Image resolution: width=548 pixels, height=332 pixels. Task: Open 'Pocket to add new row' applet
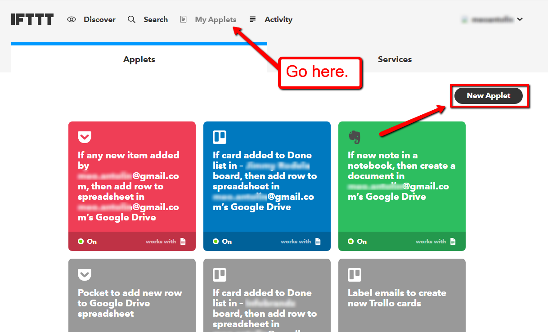pos(132,295)
